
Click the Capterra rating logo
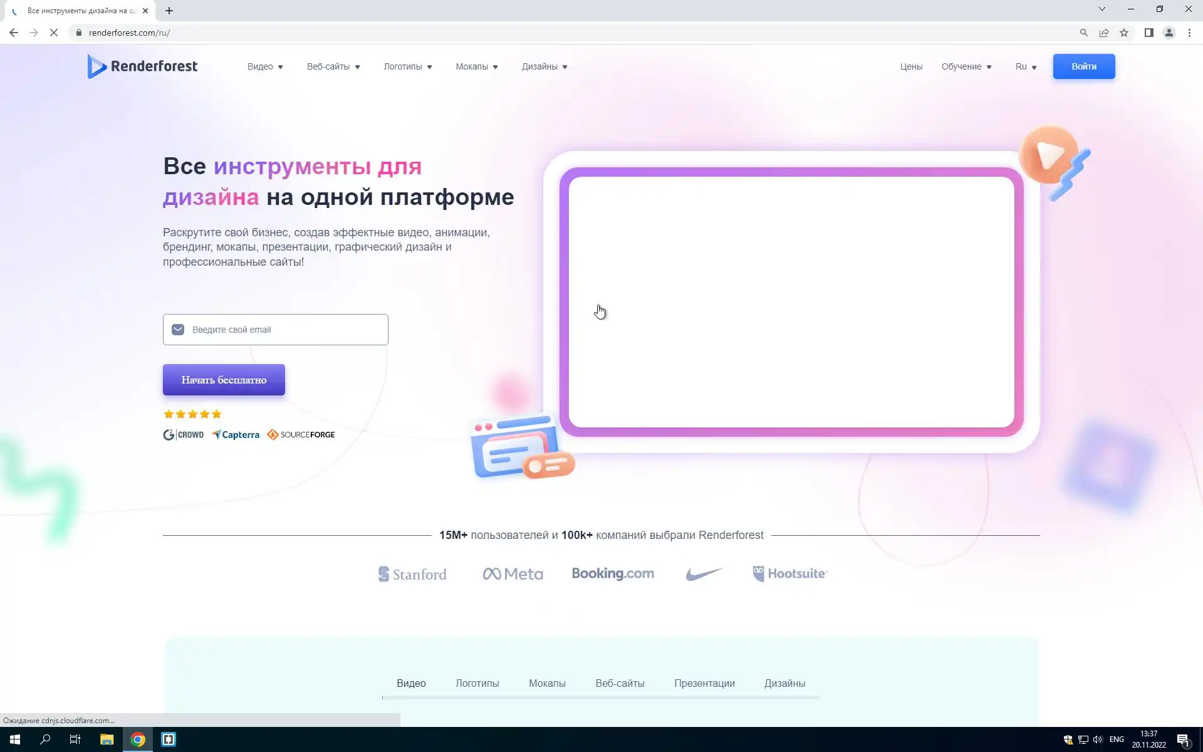(x=236, y=435)
